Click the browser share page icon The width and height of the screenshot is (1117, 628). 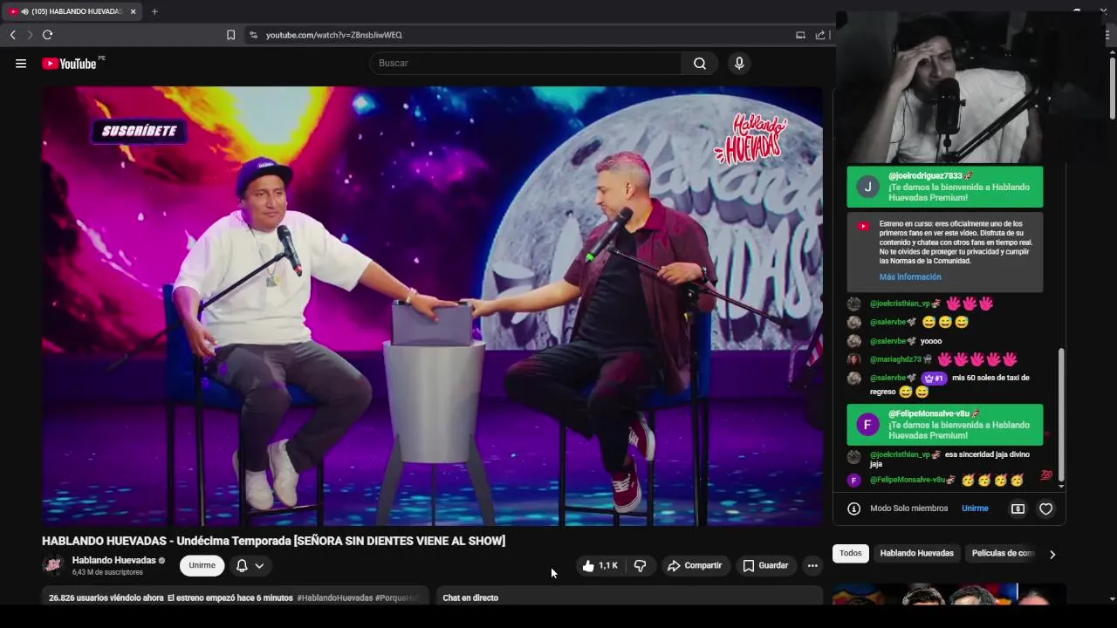click(820, 35)
